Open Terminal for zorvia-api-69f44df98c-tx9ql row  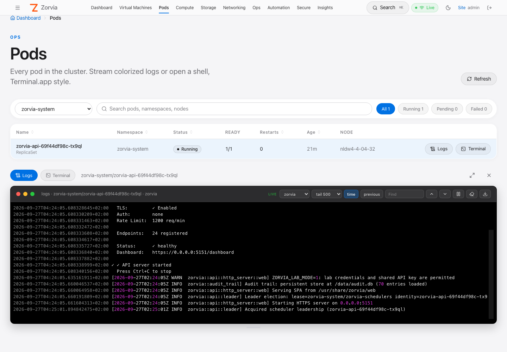(473, 149)
